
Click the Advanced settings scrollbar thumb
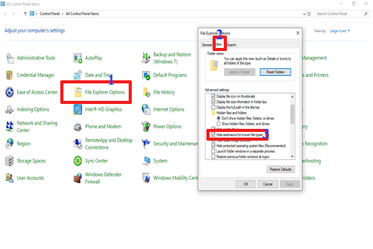coord(292,114)
